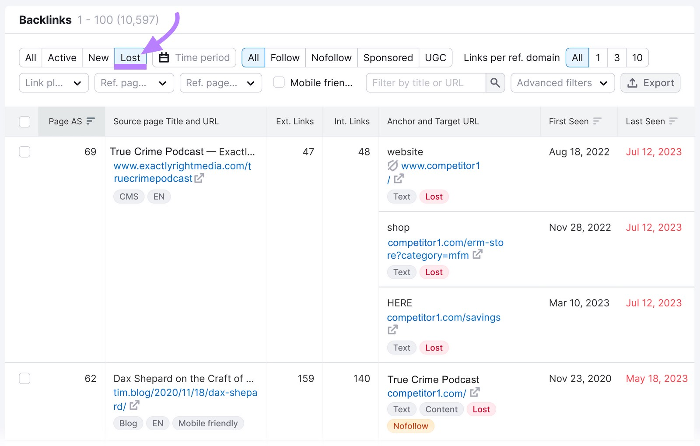700x446 pixels.
Task: Select the checkbox for the Dax Shepard row
Action: 24,379
